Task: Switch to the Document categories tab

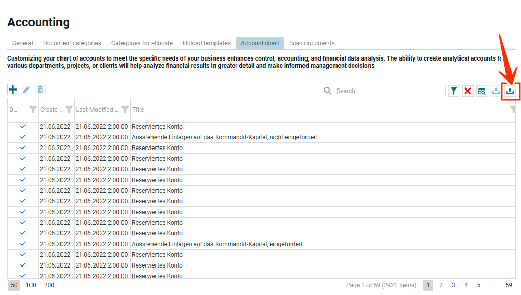Action: coord(72,43)
